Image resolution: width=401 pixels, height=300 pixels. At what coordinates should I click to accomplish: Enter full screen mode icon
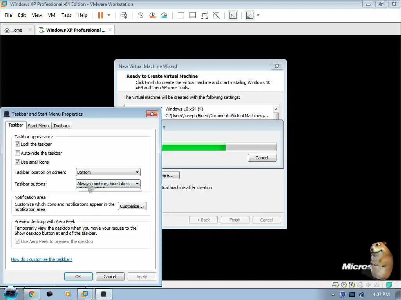[204, 15]
